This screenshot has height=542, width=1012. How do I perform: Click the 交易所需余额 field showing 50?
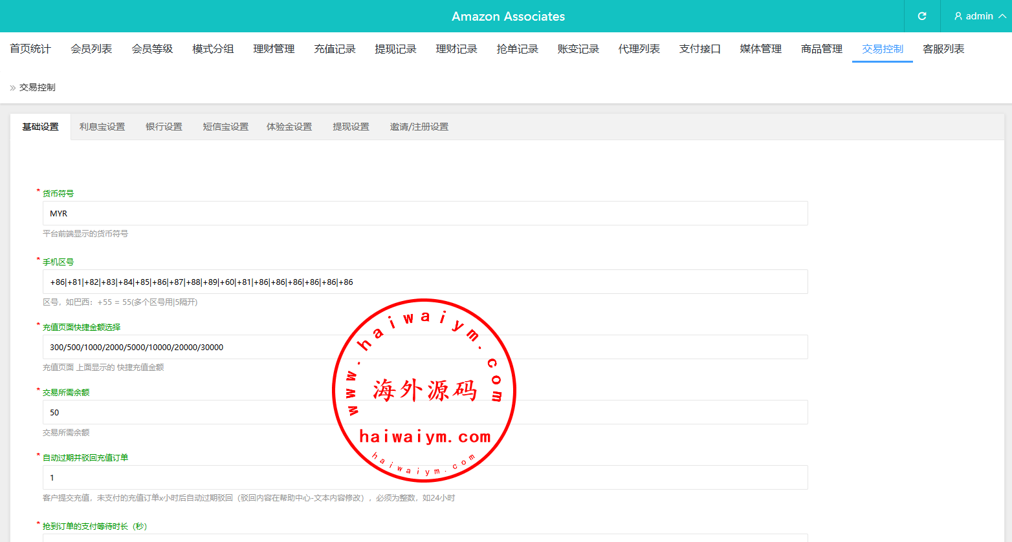194,412
